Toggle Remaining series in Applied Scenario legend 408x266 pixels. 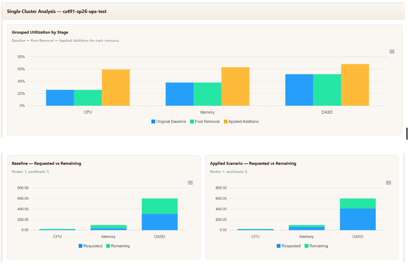pyautogui.click(x=316, y=246)
